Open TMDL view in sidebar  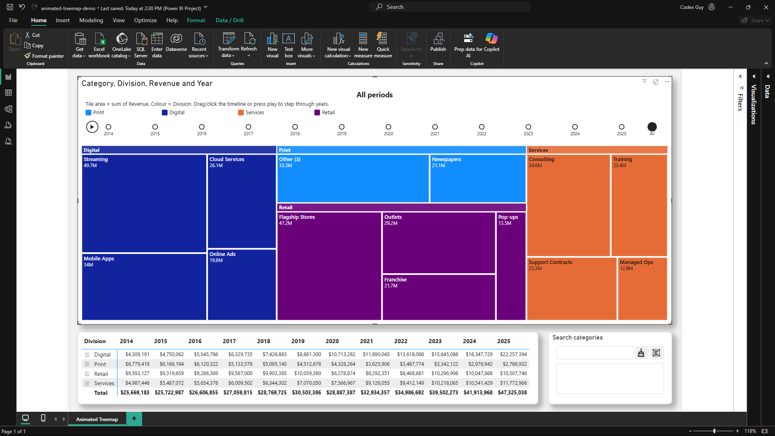[x=8, y=141]
